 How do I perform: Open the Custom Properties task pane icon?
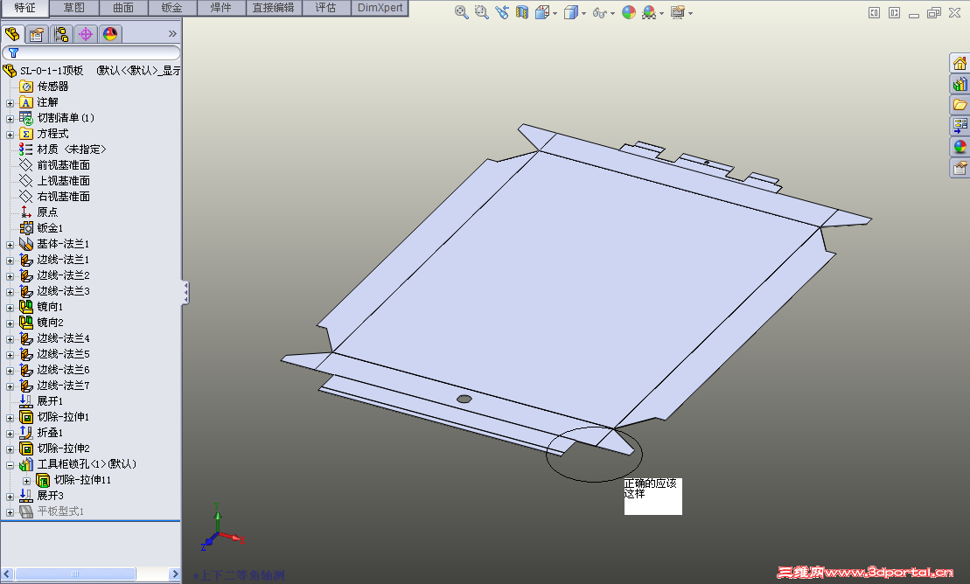pyautogui.click(x=960, y=168)
